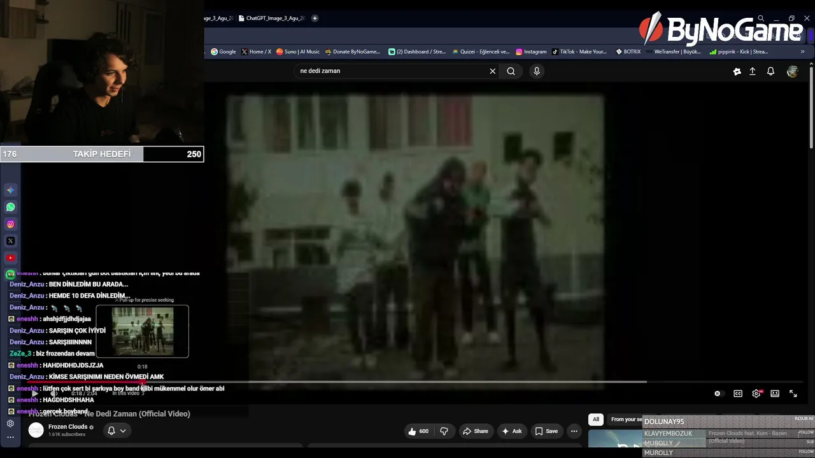The image size is (815, 458).
Task: Click the upload arrow icon near notifications
Action: click(x=752, y=72)
